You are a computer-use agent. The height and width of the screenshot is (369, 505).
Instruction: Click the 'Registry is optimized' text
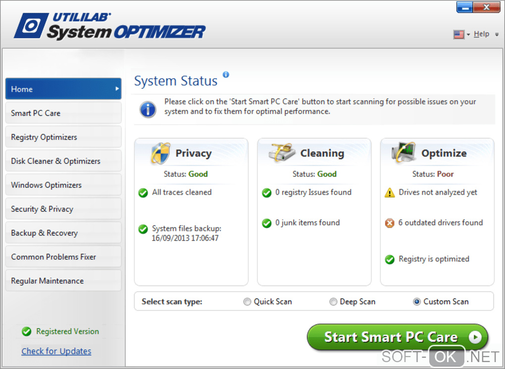click(434, 259)
